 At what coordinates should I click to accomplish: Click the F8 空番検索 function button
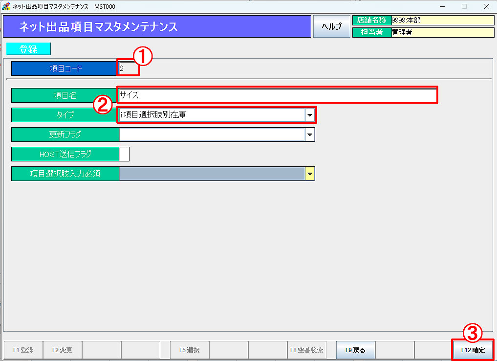[306, 350]
